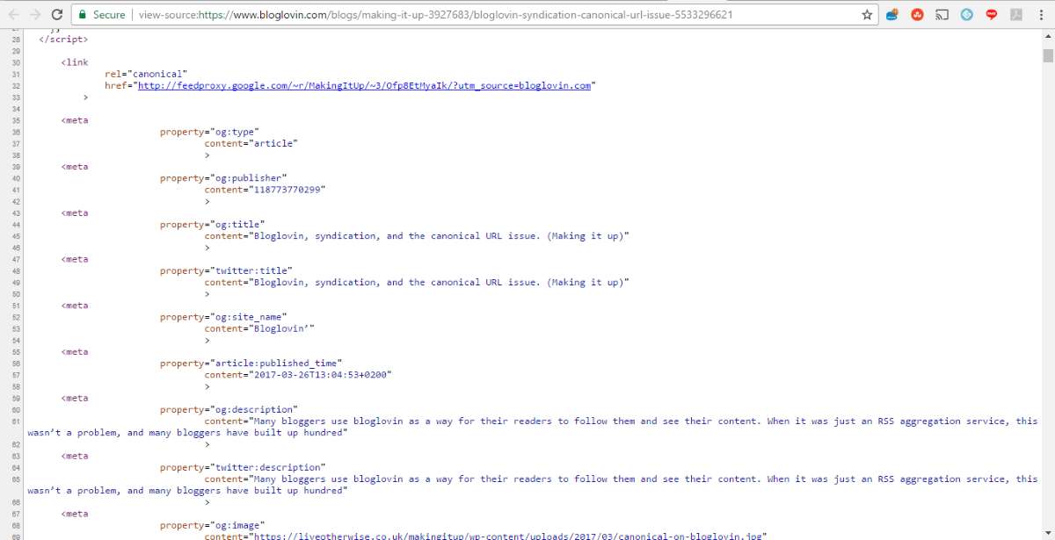Click the back navigation arrow
1055x540 pixels.
point(12,15)
